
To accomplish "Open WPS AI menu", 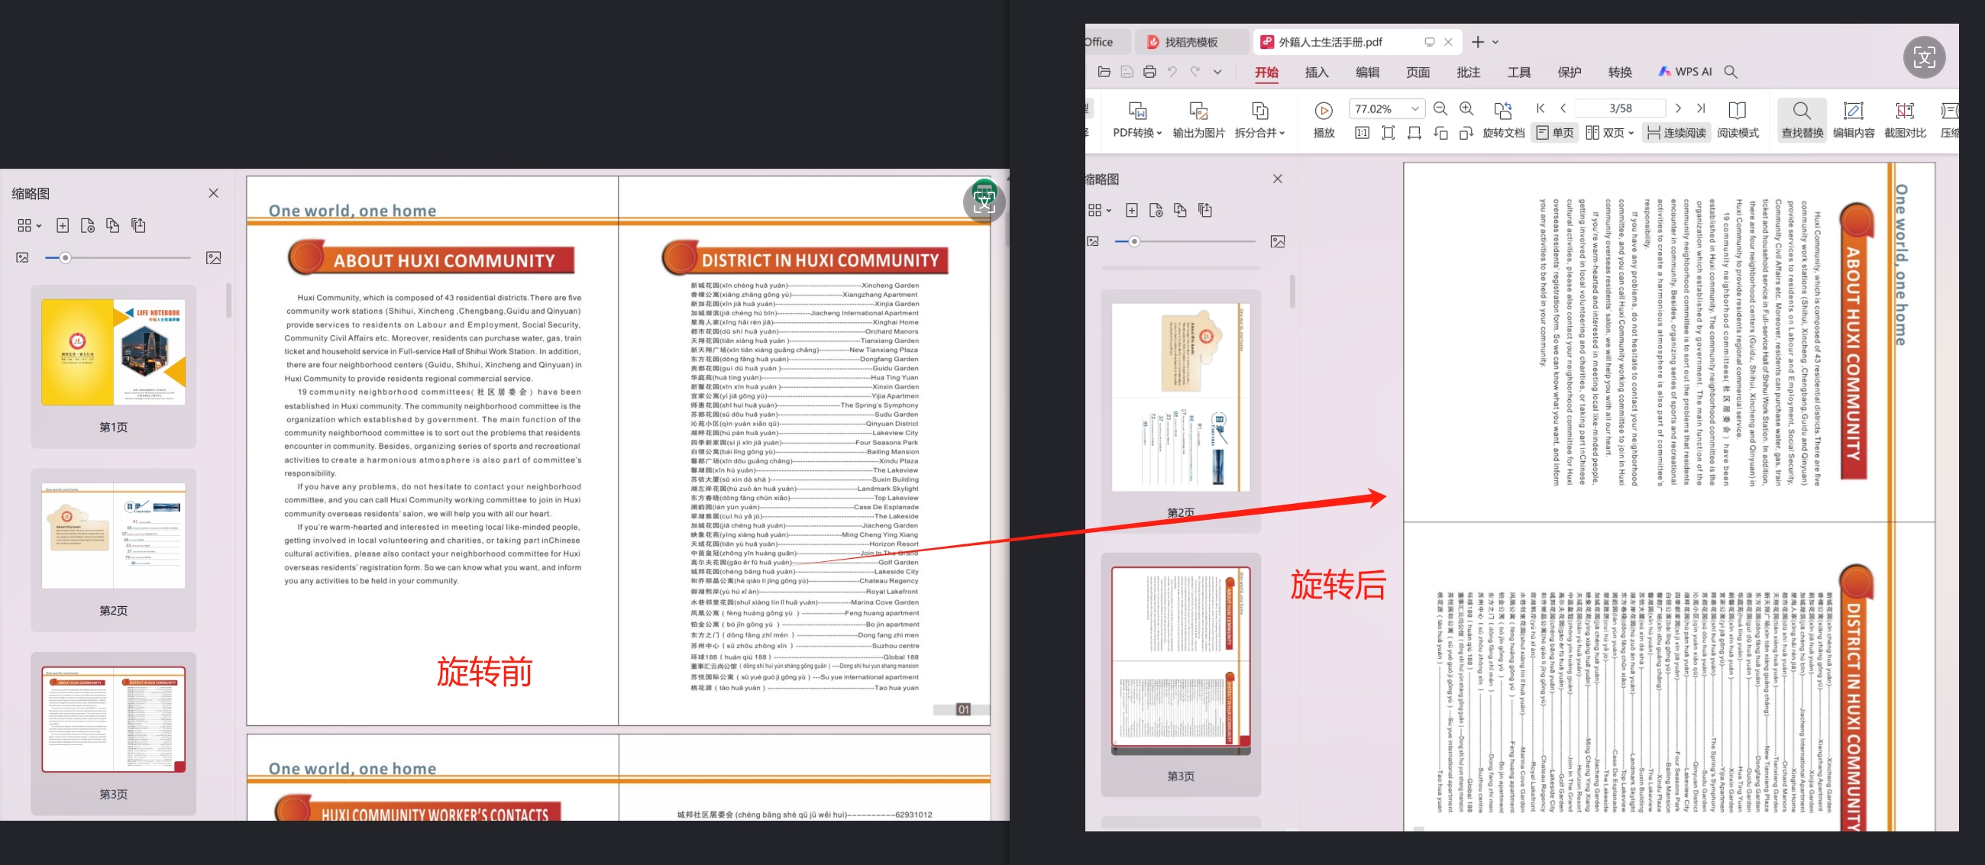I will click(x=1685, y=72).
